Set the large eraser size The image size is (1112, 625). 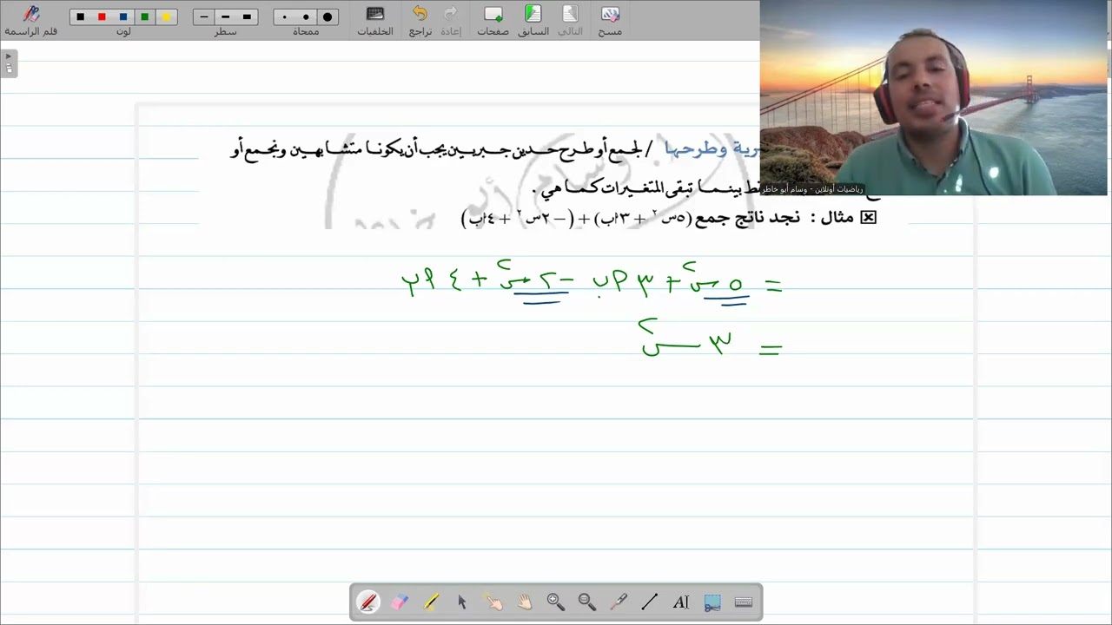328,16
